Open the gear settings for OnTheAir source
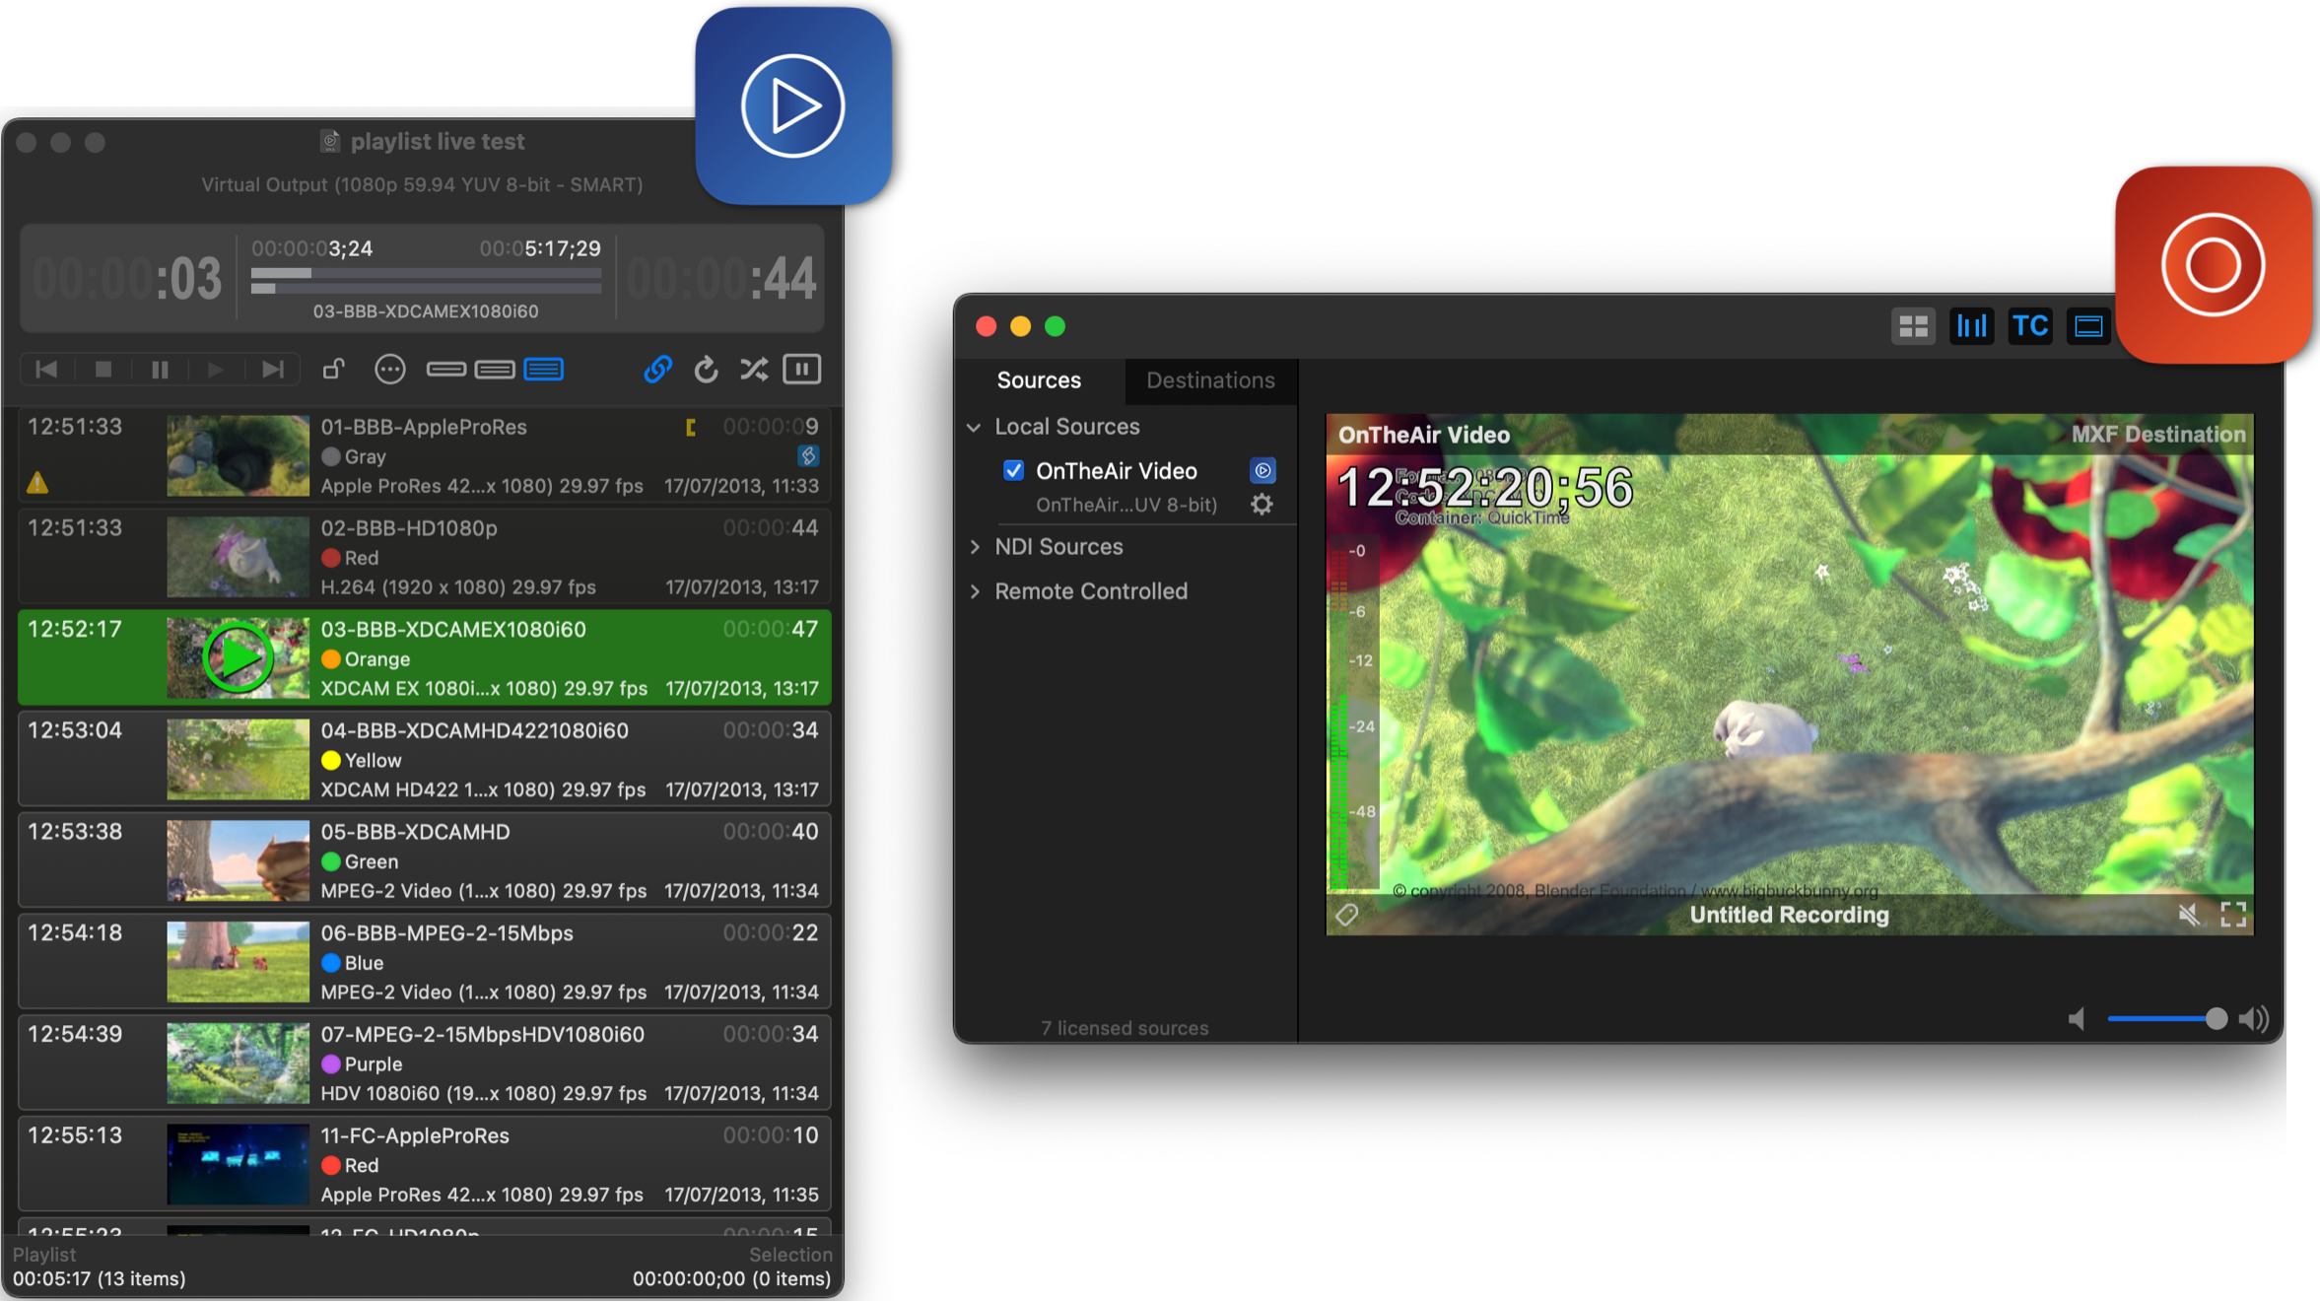The width and height of the screenshot is (2320, 1303). pyautogui.click(x=1262, y=505)
